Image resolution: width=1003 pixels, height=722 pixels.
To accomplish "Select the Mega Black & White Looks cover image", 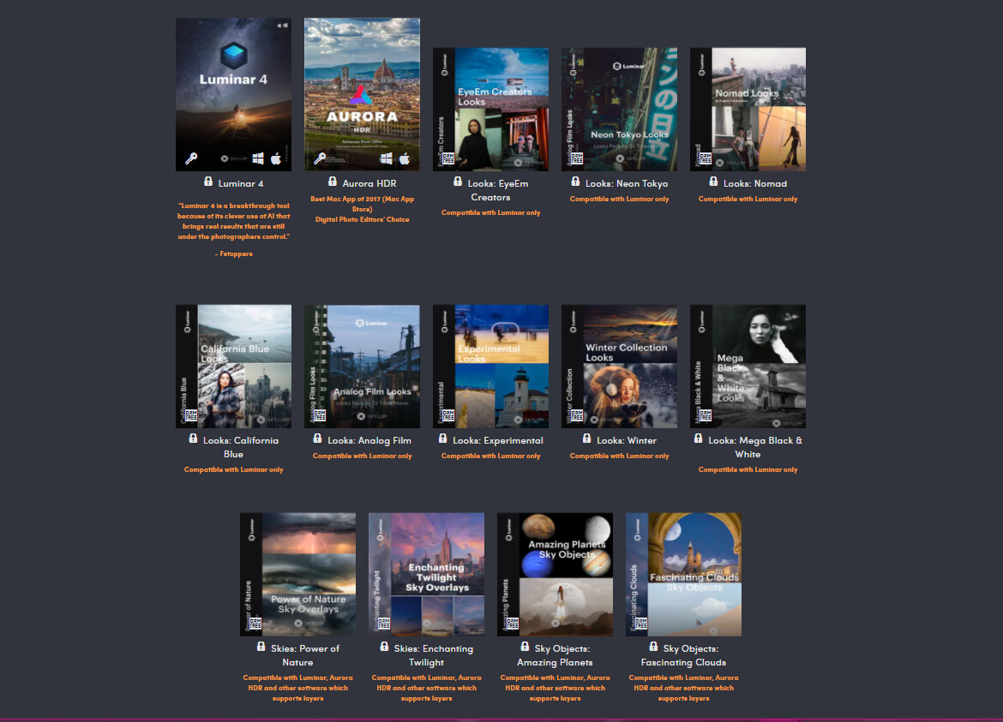I will [748, 366].
